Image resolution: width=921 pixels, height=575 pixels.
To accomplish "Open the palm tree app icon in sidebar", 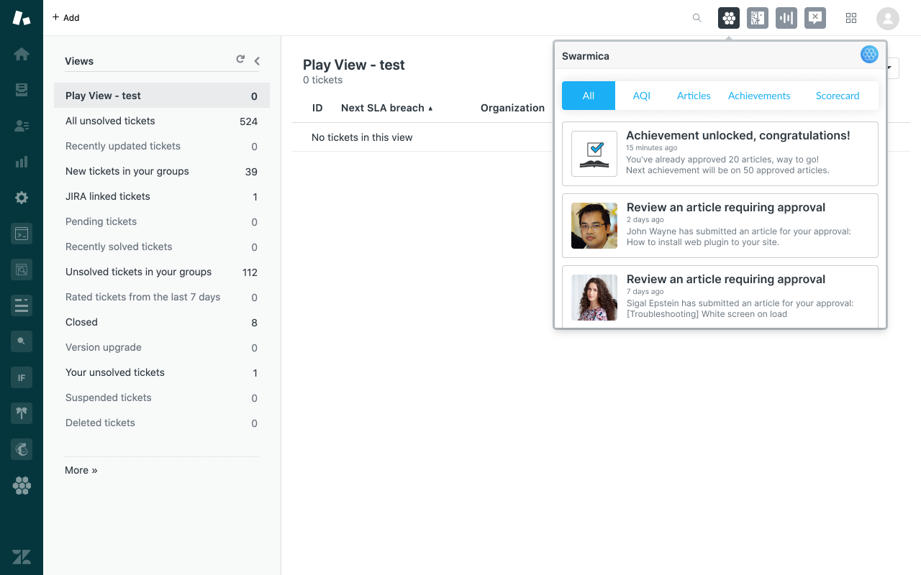I will (x=22, y=413).
